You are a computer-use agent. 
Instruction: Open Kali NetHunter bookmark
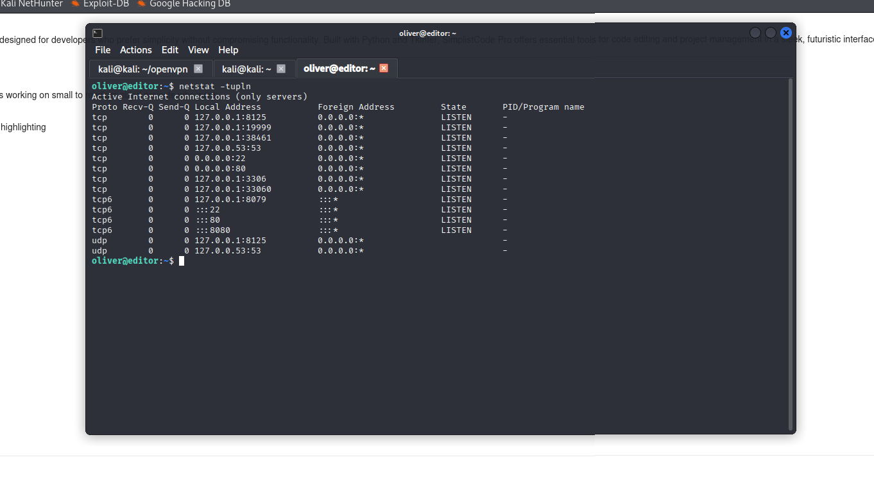31,4
